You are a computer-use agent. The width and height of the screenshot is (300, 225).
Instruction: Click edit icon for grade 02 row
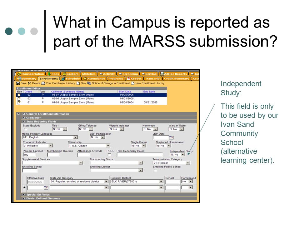[19, 99]
